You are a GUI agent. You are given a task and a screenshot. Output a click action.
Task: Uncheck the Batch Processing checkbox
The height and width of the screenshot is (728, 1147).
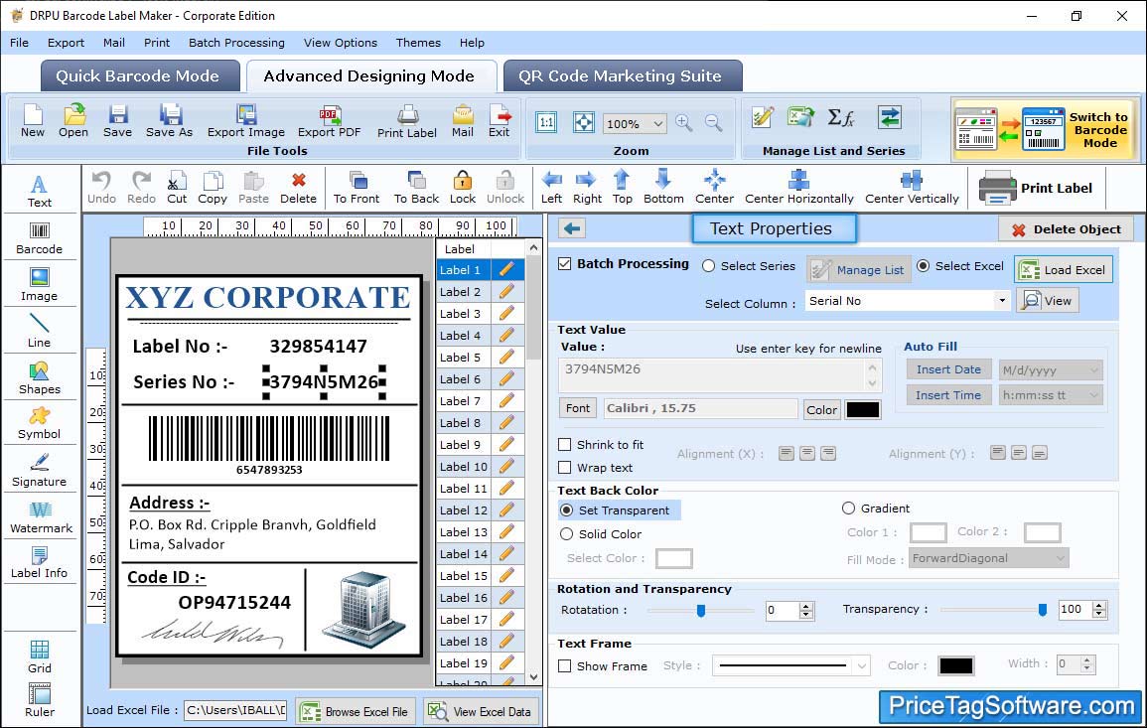point(565,264)
